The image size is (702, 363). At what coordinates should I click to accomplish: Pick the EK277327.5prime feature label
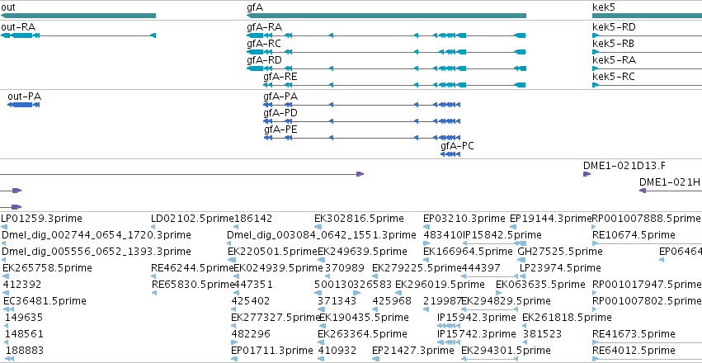pos(276,318)
